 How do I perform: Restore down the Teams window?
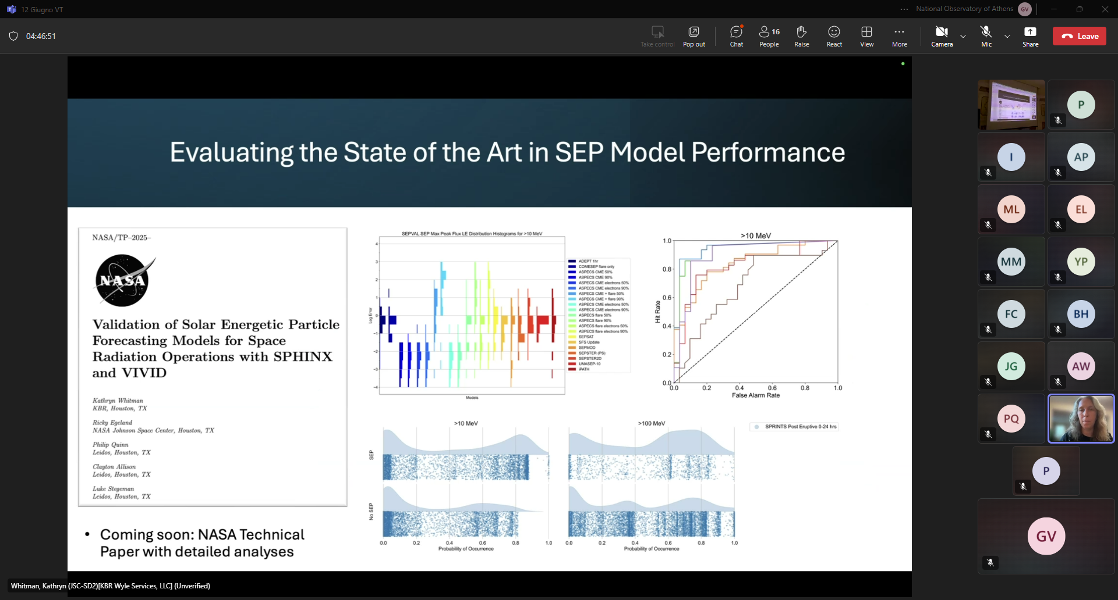tap(1080, 9)
